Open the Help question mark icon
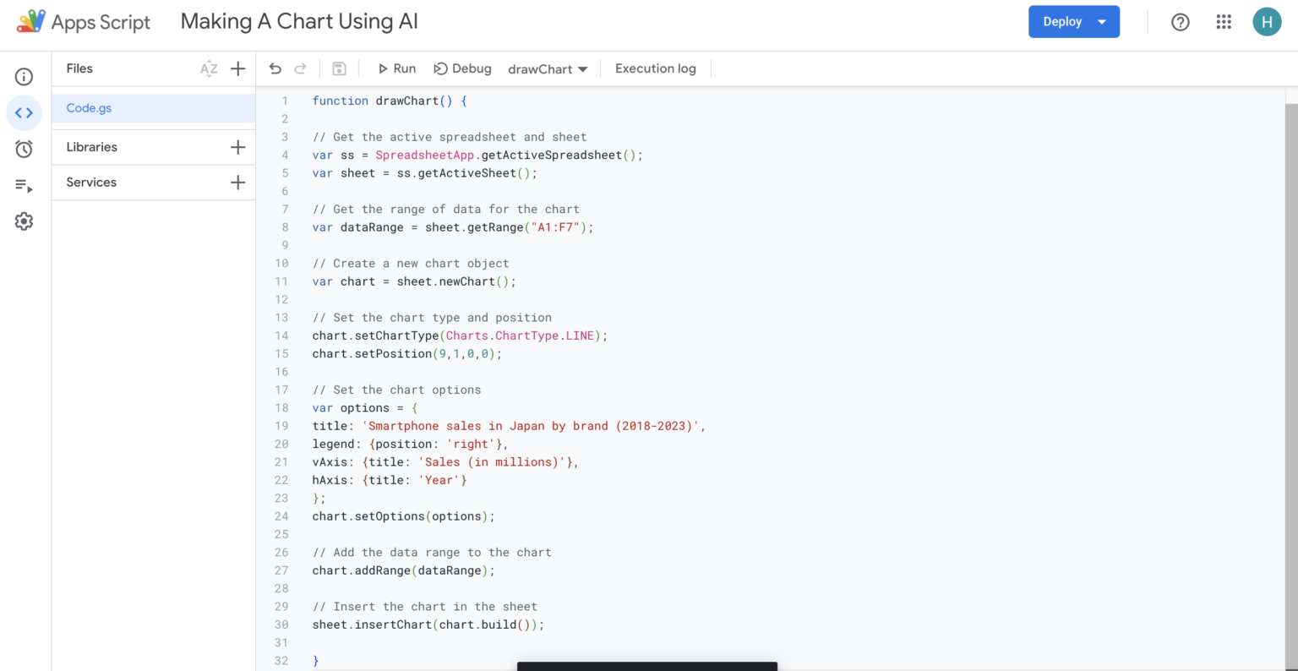 coord(1181,22)
